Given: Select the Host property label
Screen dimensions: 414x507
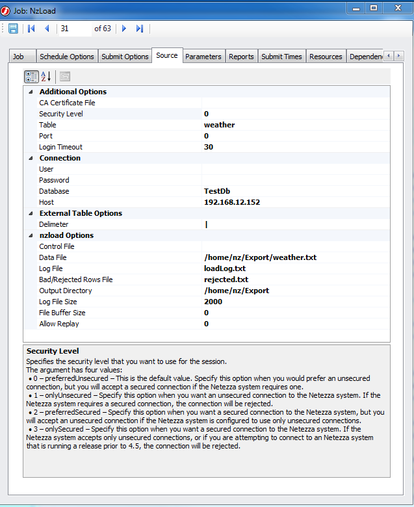Looking at the screenshot, I should pyautogui.click(x=46, y=202).
